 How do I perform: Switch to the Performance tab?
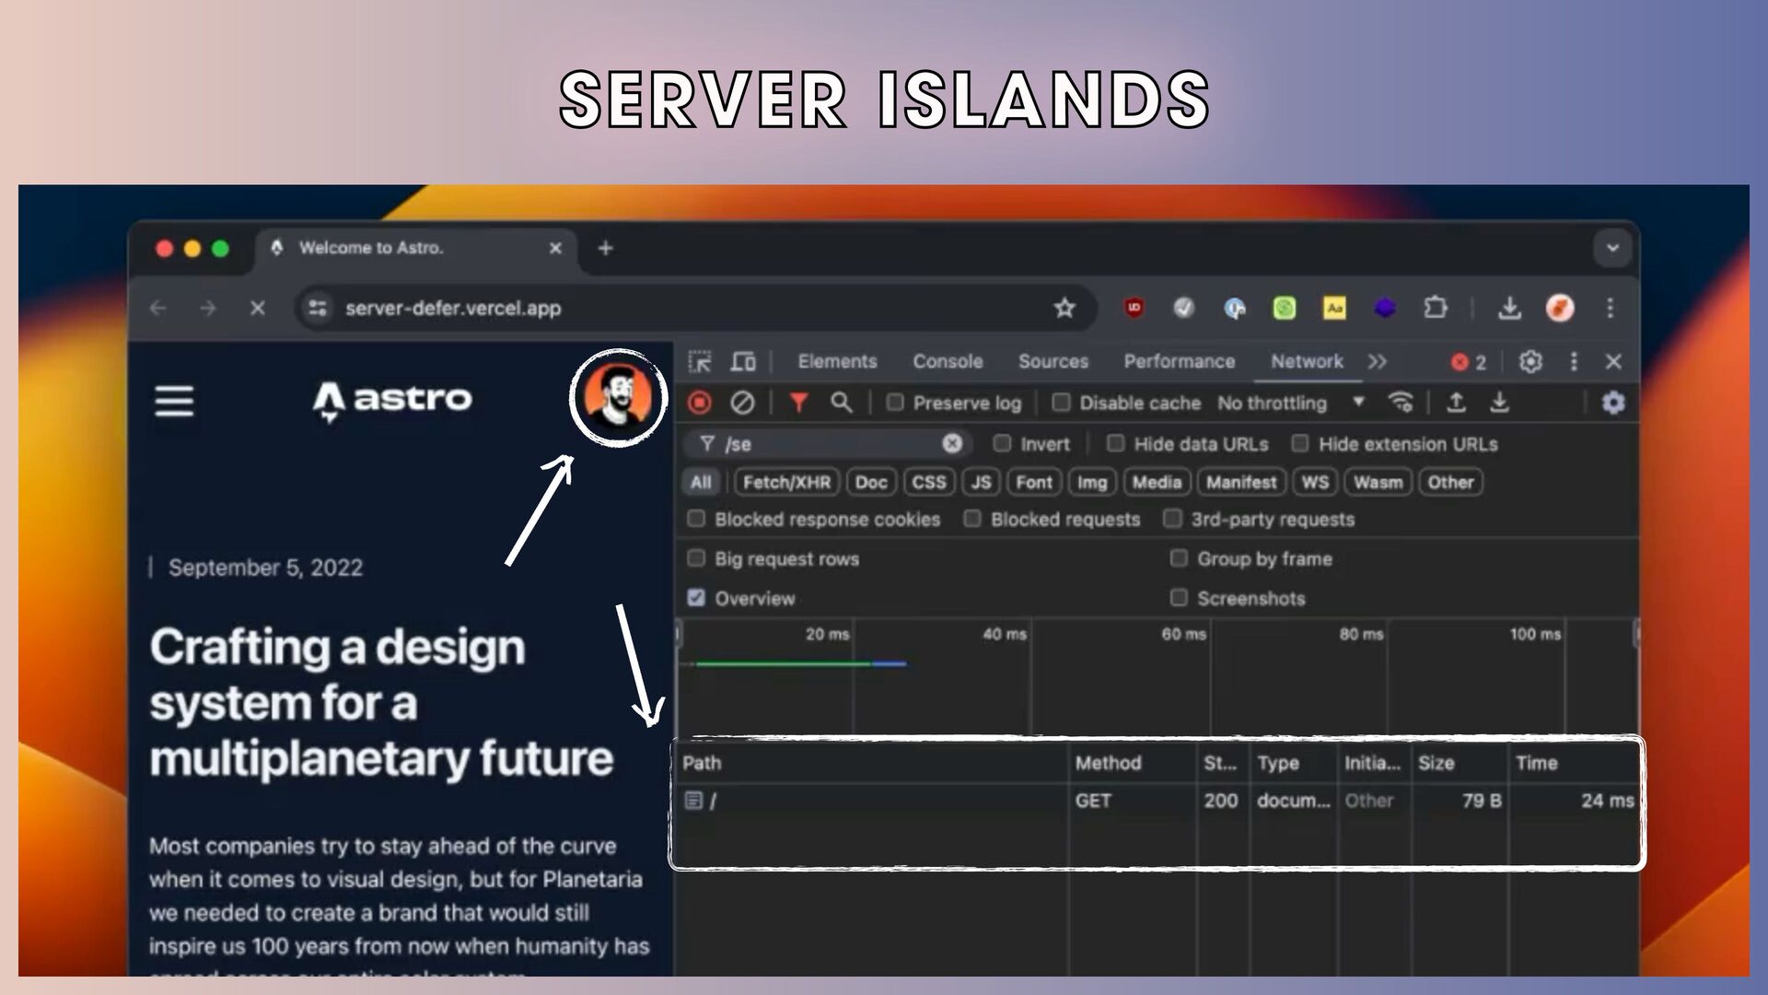1179,361
